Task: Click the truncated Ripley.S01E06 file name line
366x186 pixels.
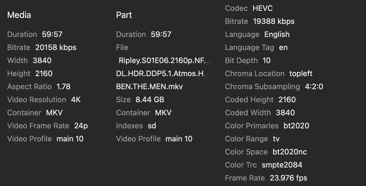Action: pos(165,60)
